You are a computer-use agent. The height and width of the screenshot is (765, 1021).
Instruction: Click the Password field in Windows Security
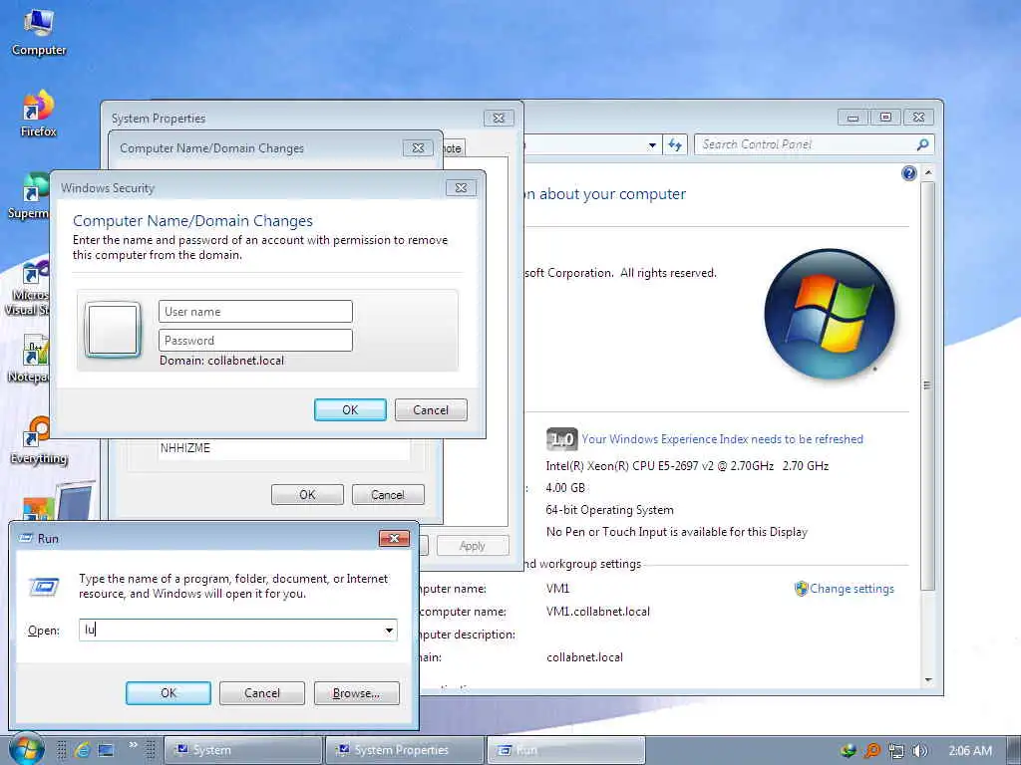click(x=255, y=341)
